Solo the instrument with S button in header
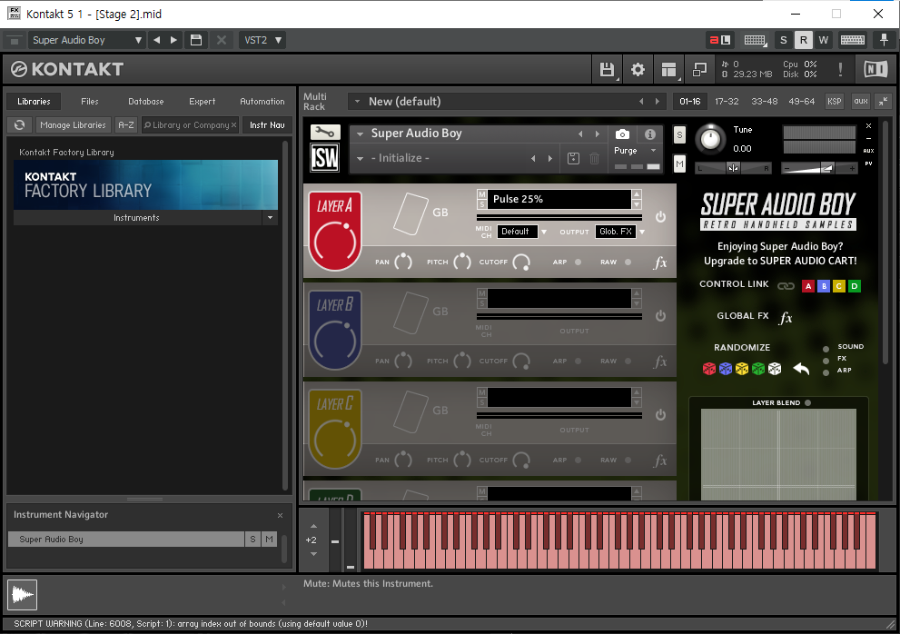Image resolution: width=900 pixels, height=634 pixels. (679, 135)
